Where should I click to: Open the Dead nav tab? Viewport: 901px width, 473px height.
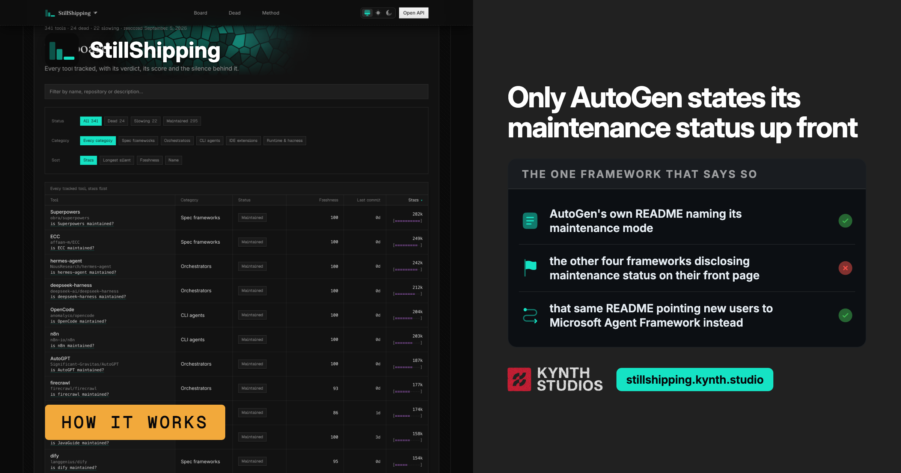[x=235, y=13]
